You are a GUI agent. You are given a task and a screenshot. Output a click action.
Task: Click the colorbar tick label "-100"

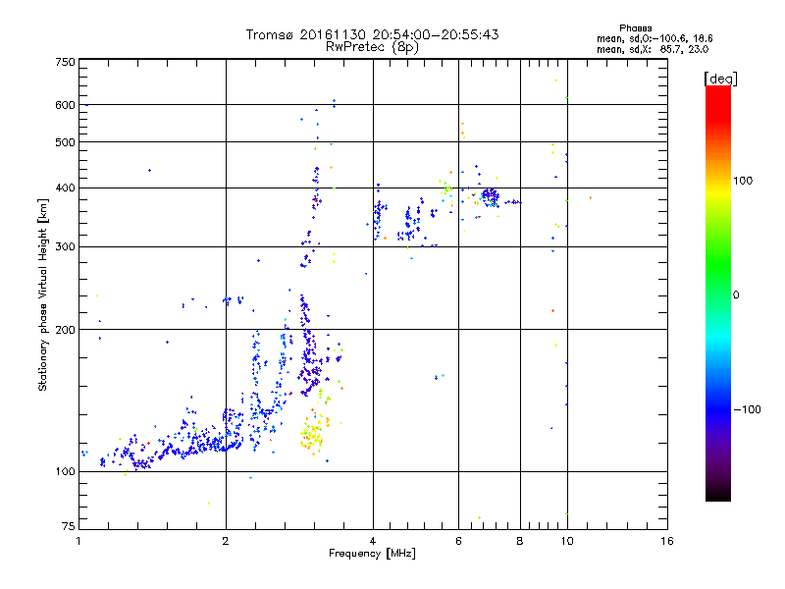[748, 409]
